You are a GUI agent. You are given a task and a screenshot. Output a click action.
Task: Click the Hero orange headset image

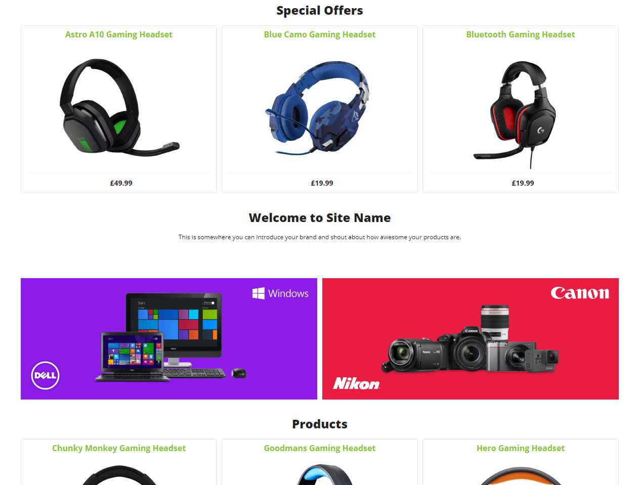click(521, 476)
